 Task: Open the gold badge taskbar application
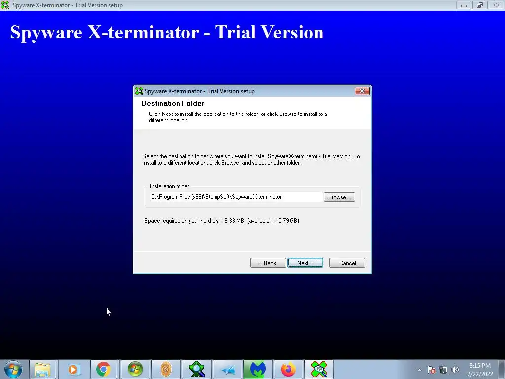click(x=166, y=369)
